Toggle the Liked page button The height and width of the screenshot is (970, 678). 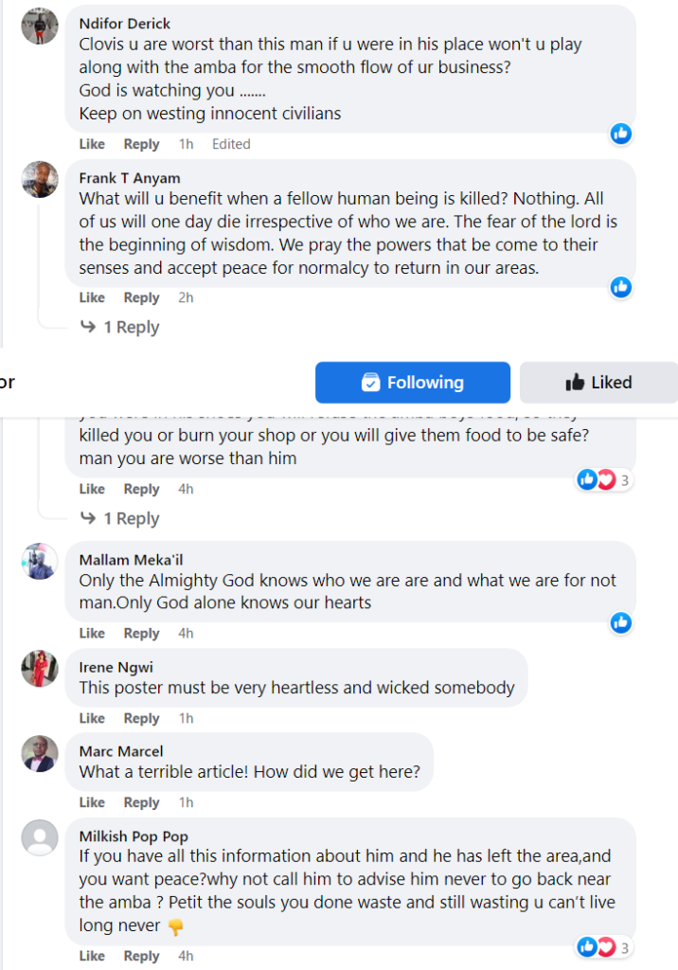pos(598,383)
